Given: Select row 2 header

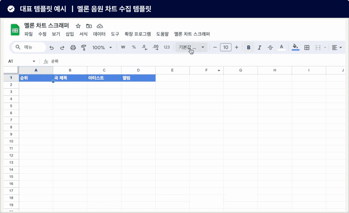Looking at the screenshot, I should (11, 85).
